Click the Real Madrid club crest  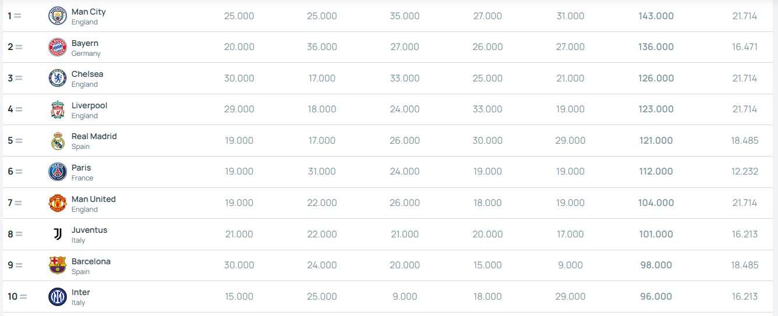point(57,141)
